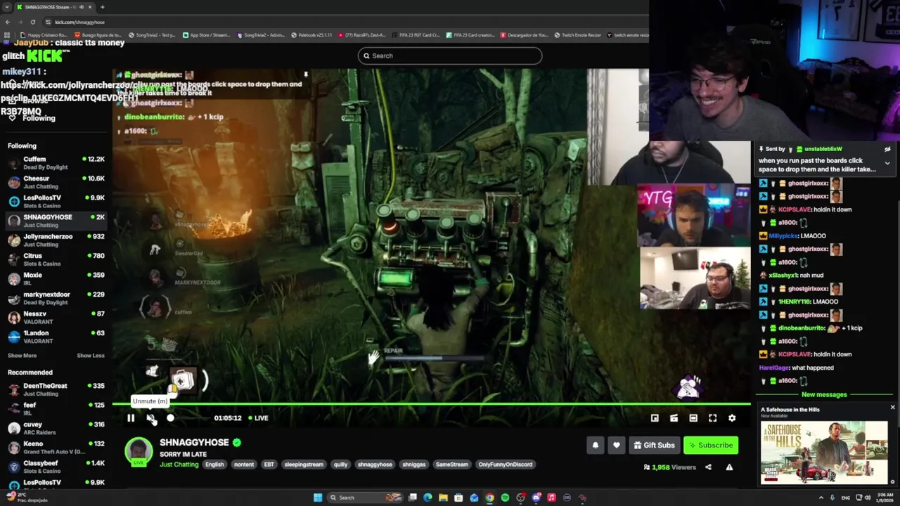Toggle chat-hidden wide mode player icon
The width and height of the screenshot is (900, 506).
pyautogui.click(x=693, y=418)
